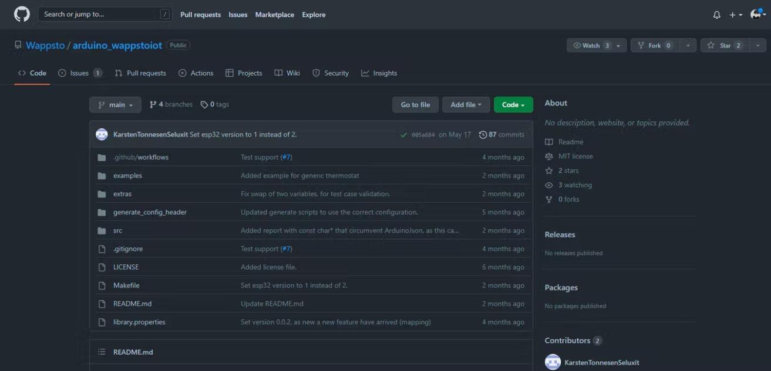Open the generate_config_header folder
This screenshot has height=371, width=771.
pos(150,212)
